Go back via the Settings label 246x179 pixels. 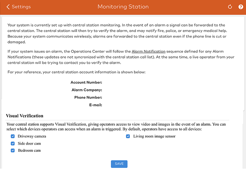point(21,7)
